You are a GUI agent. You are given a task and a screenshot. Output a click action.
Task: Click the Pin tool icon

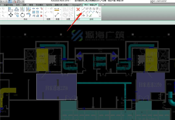click(42, 12)
